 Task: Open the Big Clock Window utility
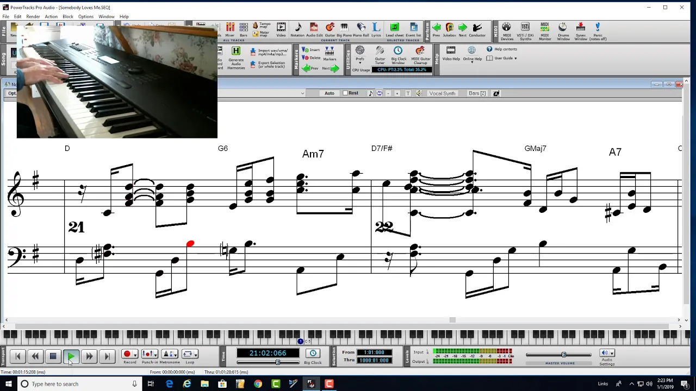399,55
